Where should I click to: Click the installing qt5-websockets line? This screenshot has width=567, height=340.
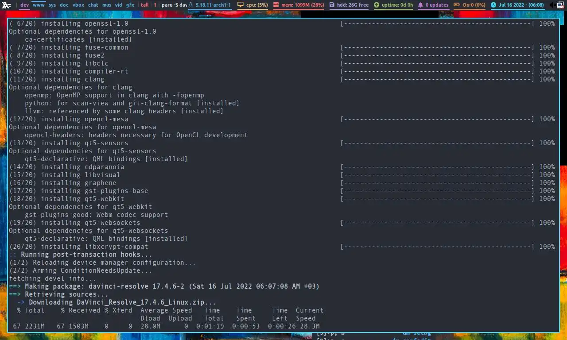point(74,223)
